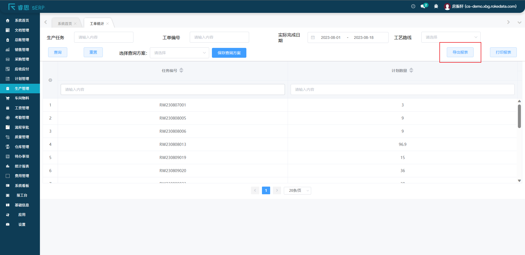Focus the 生产任务 input field
The image size is (525, 255).
click(104, 37)
